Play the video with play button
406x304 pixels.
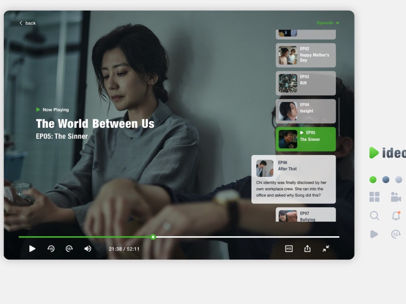32,248
